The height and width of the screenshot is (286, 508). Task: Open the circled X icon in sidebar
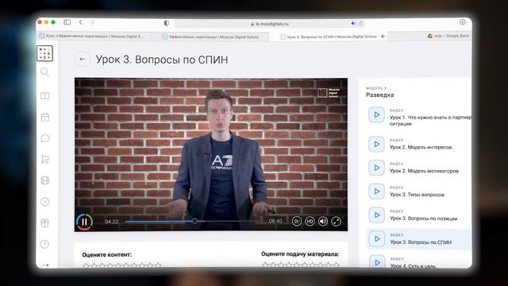45,202
